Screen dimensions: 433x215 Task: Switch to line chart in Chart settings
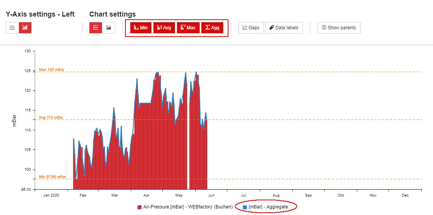coord(96,28)
